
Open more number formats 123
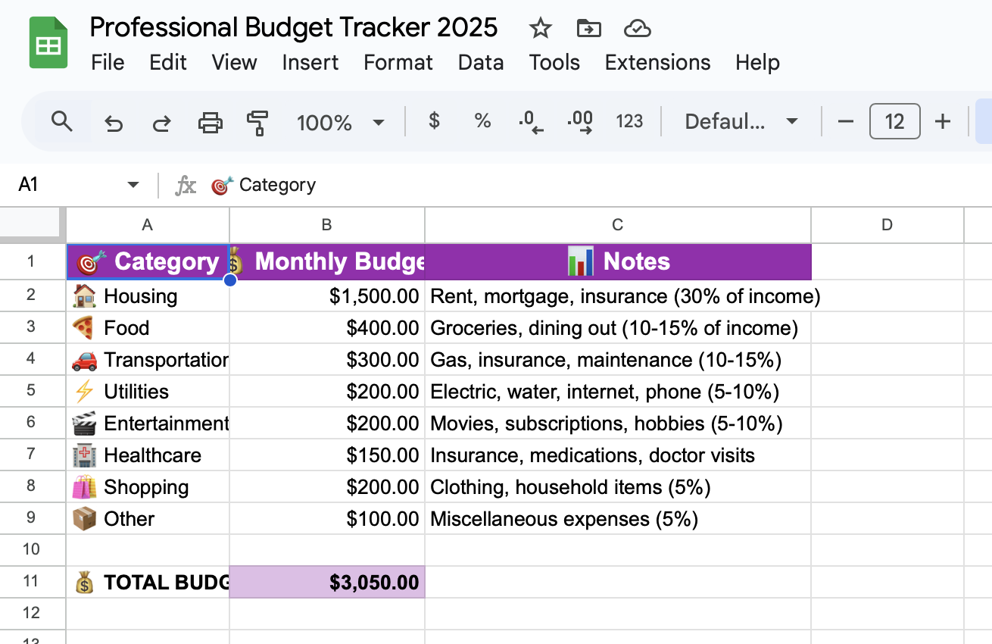(x=629, y=121)
